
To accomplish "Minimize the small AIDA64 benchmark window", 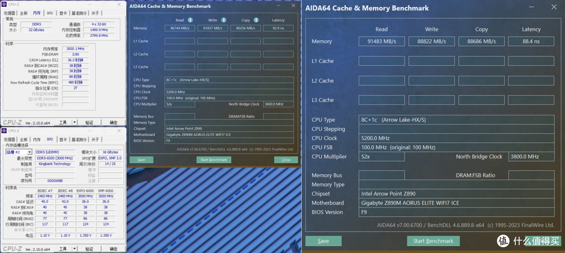I will click(278, 6).
